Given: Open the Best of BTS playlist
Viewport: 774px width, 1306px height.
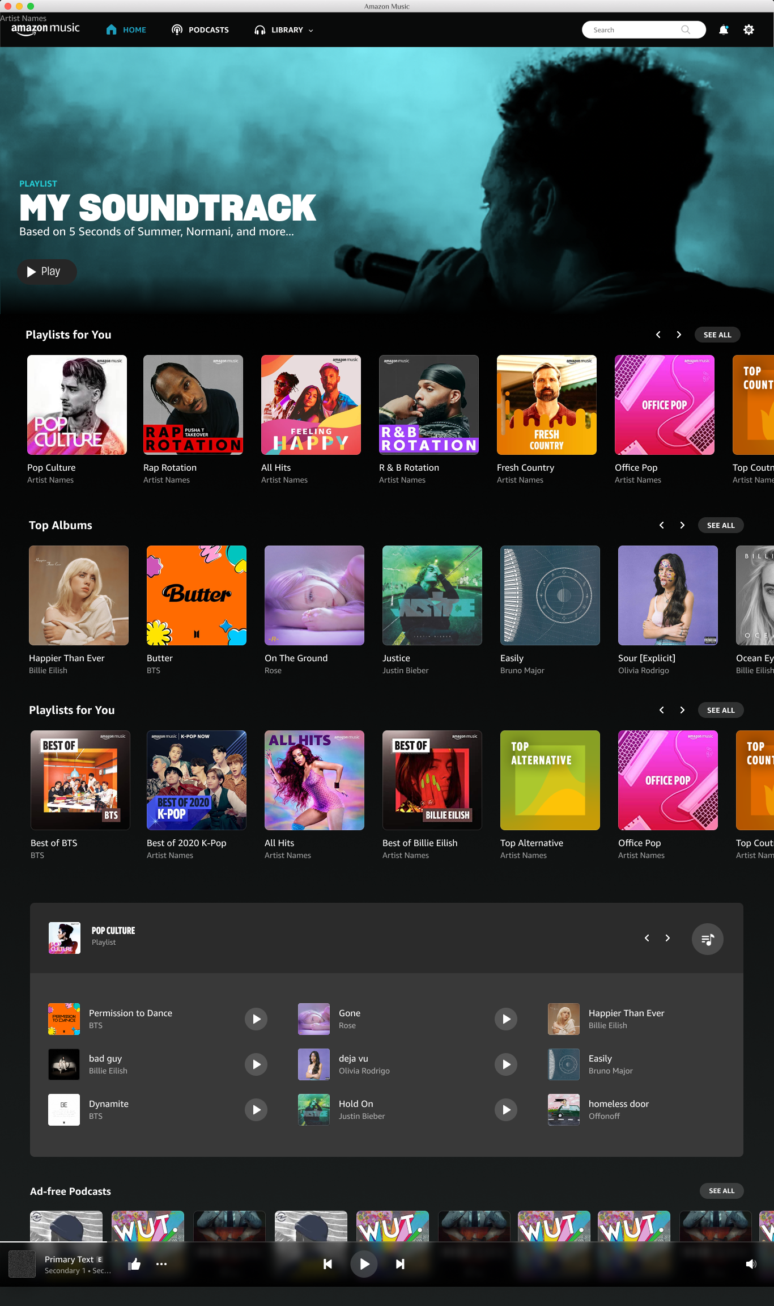Looking at the screenshot, I should tap(80, 780).
